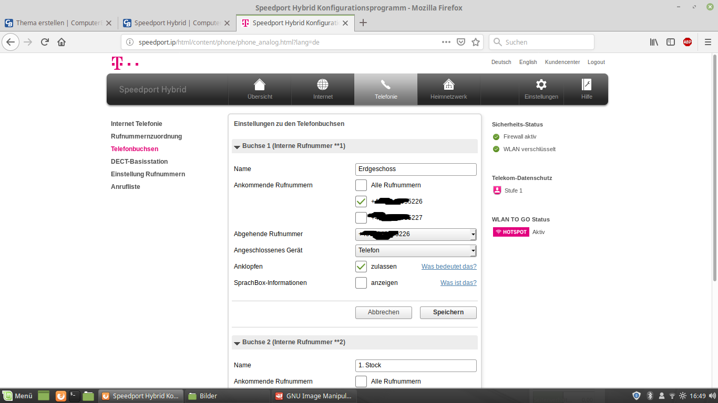Click the pink HOTSPOT badge
Viewport: 718px width, 403px height.
click(x=511, y=232)
